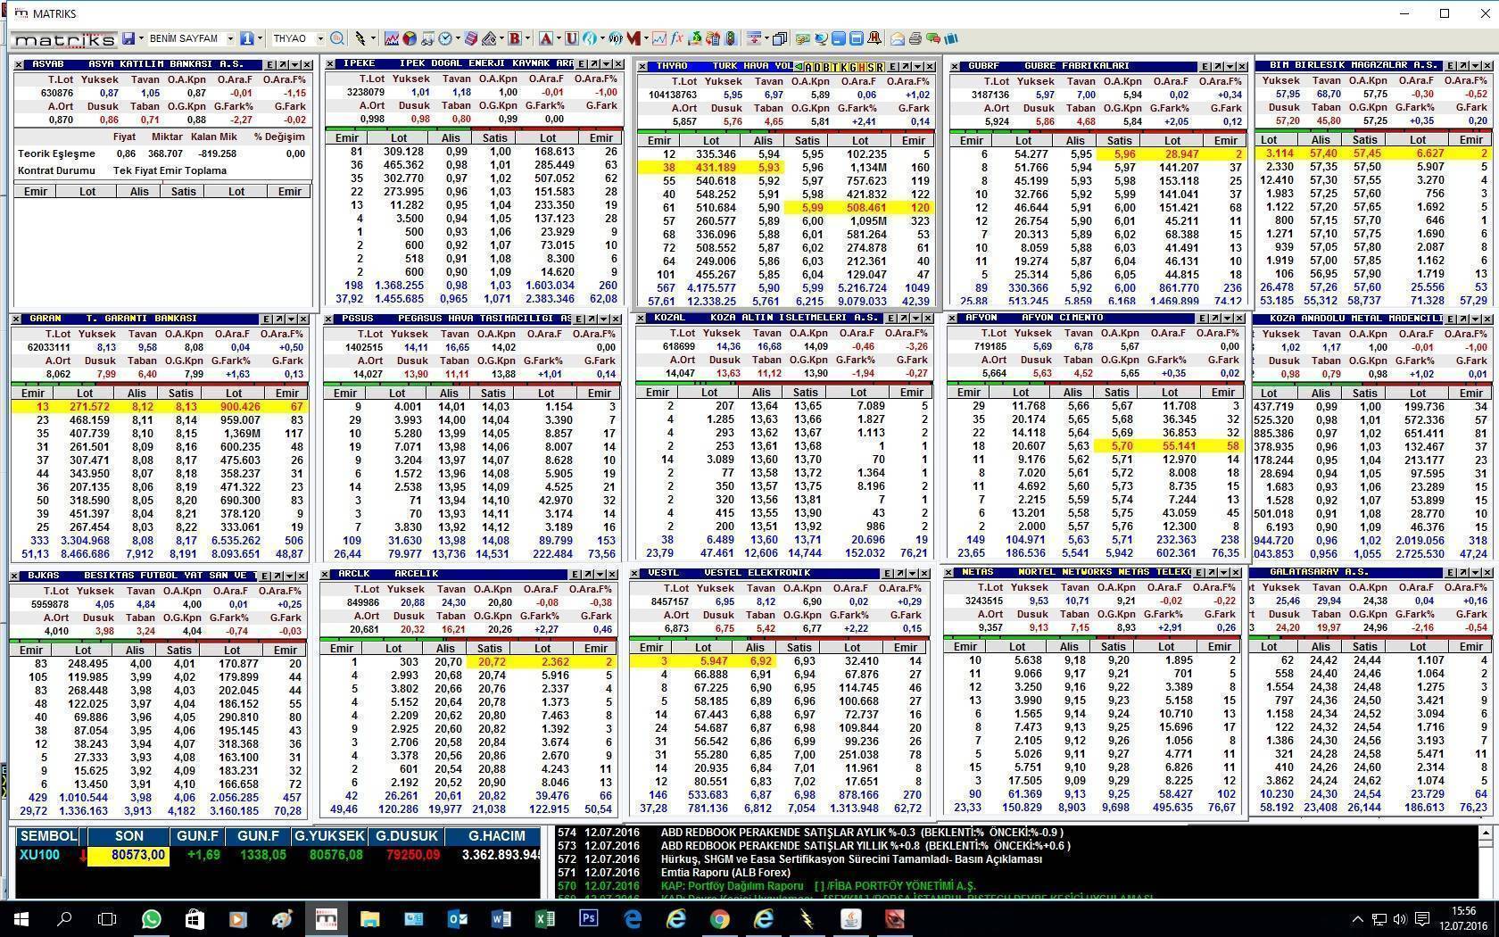1499x937 pixels.
Task: Click the printer icon in the toolbar
Action: coord(915,38)
